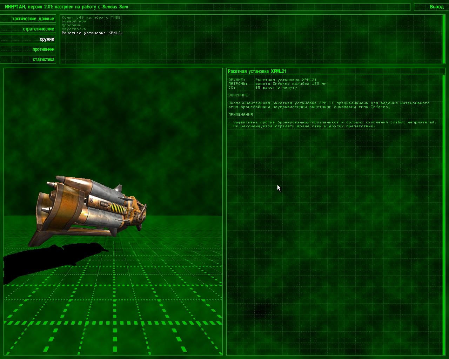Click the СС 85 ракет в минуту line

pyautogui.click(x=263, y=88)
